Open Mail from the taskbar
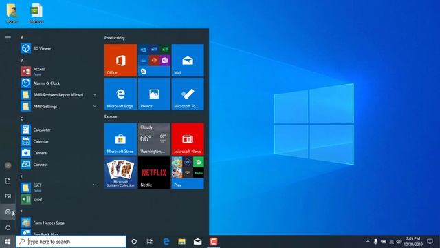This screenshot has height=248, width=440. 197,242
